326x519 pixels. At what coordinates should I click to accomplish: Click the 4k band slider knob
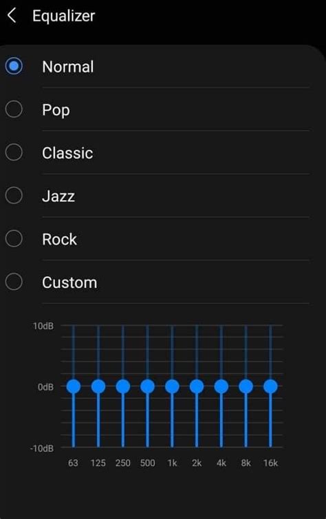click(221, 386)
